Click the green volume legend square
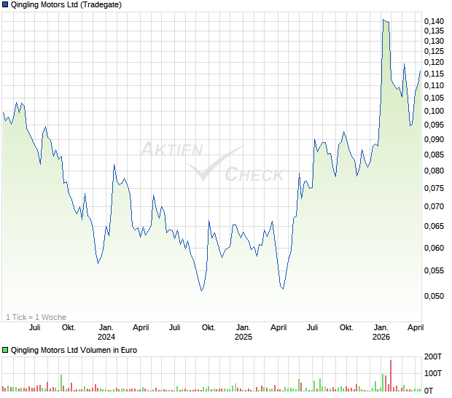Viewport: 452px width, 398px height. tap(6, 351)
